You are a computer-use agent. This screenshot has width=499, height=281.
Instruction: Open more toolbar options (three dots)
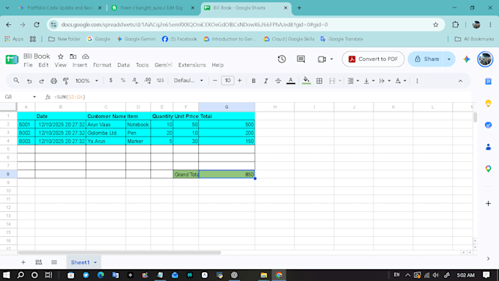point(417,81)
